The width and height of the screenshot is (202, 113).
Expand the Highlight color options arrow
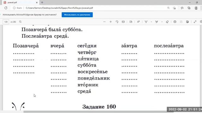(x=162, y=22)
